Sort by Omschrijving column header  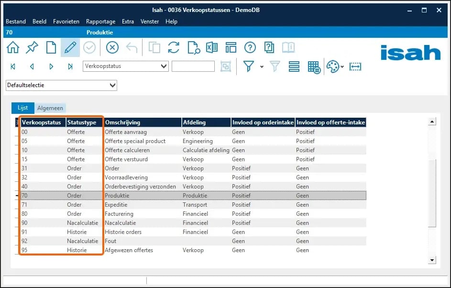coord(143,122)
